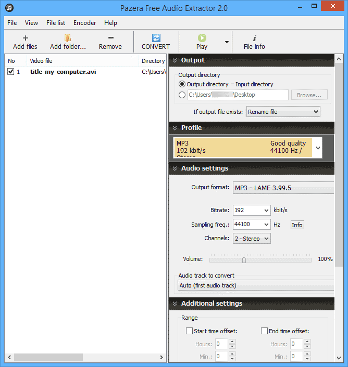This screenshot has height=367, width=348.
Task: Open the Encoder menu
Action: click(x=84, y=23)
